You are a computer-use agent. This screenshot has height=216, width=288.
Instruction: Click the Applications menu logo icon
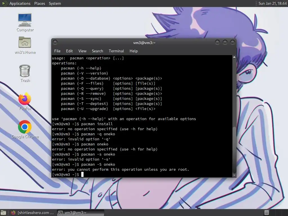[4, 3]
